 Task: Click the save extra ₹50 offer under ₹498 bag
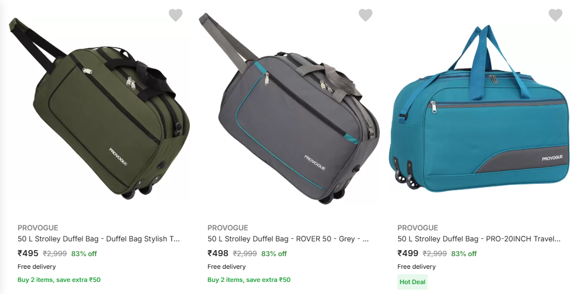(x=249, y=280)
